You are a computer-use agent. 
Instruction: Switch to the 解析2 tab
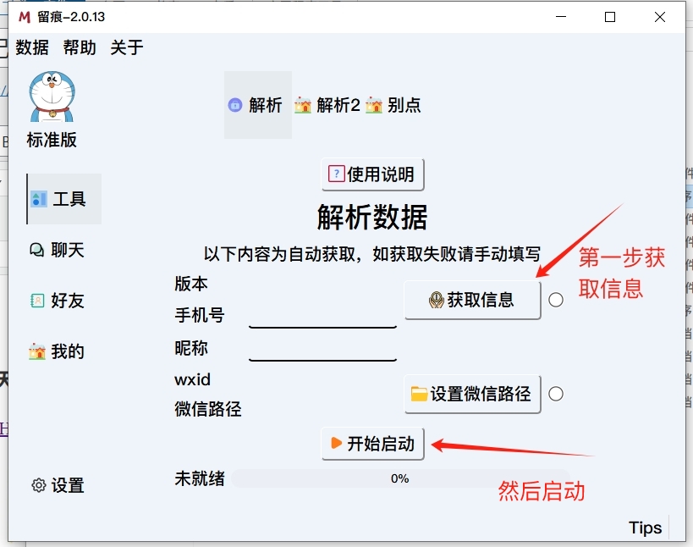[327, 105]
